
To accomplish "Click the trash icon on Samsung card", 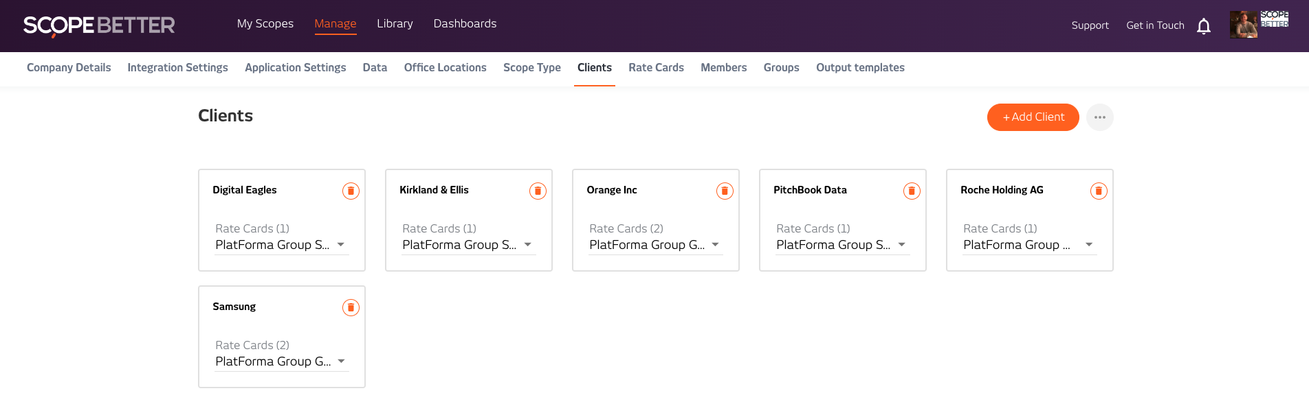I will pyautogui.click(x=351, y=307).
